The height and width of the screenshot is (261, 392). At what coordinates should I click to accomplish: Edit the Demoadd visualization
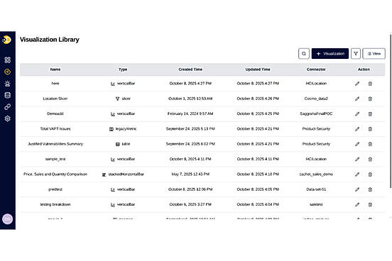click(x=357, y=114)
